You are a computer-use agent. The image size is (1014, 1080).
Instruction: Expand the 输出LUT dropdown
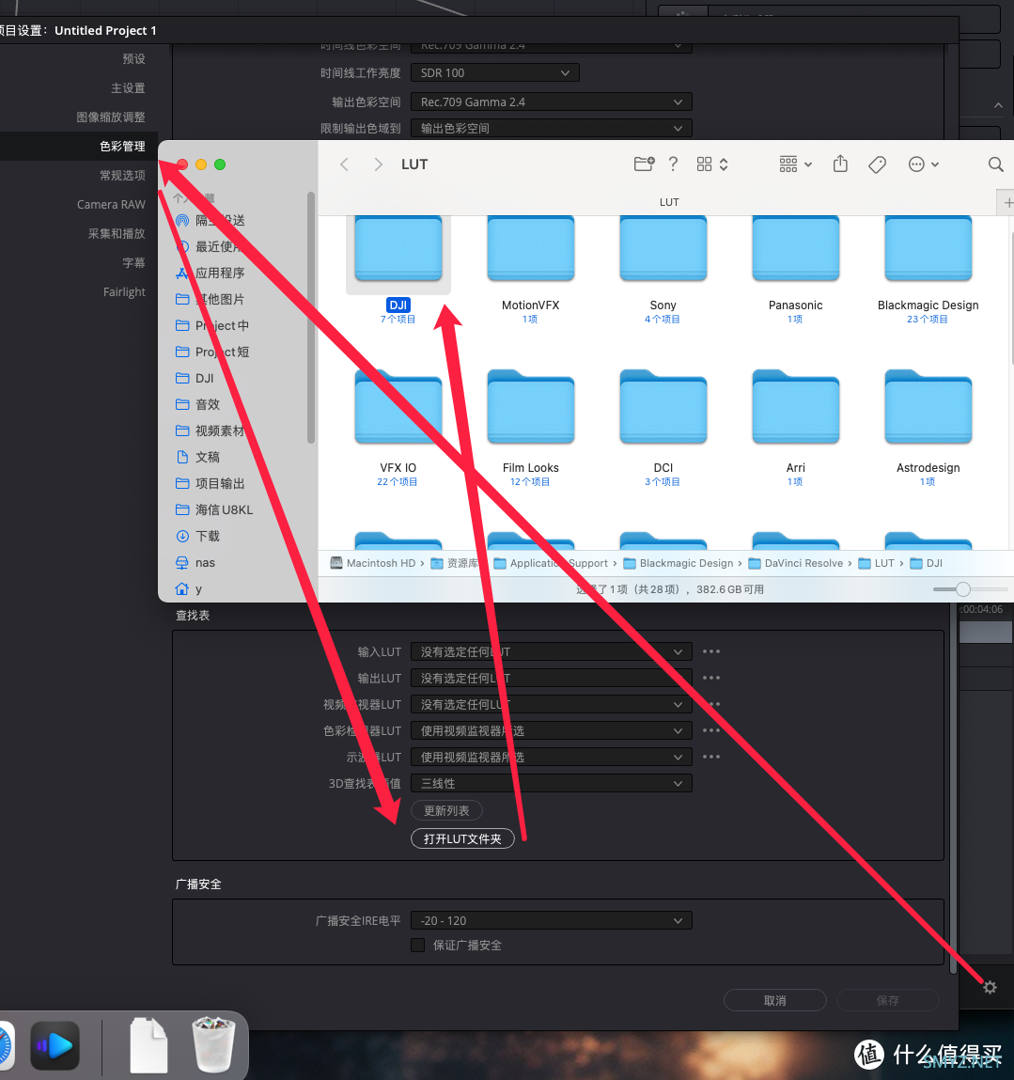551,678
